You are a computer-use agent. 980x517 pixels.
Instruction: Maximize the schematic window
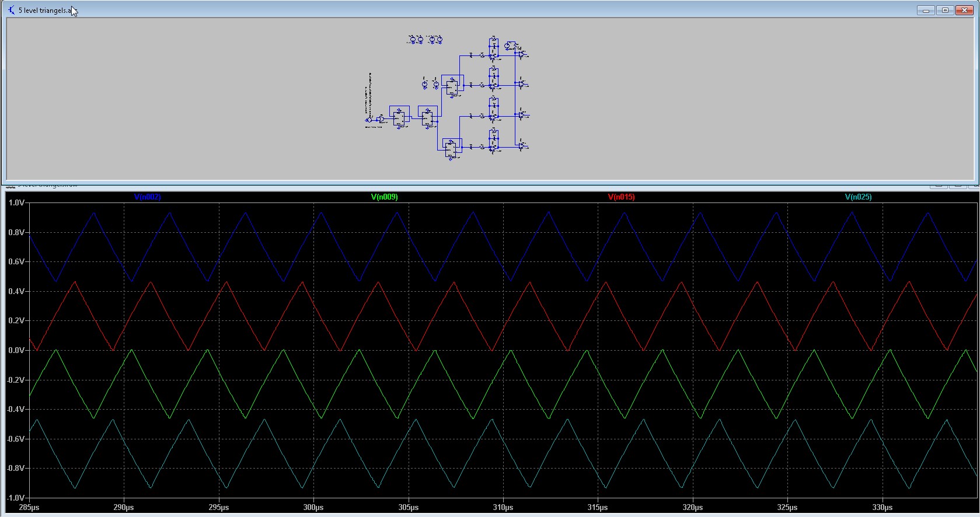pos(946,11)
